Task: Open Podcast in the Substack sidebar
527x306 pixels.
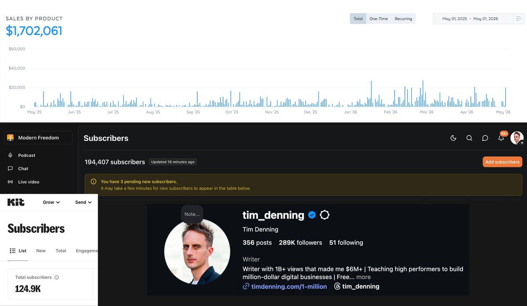Action: [x=27, y=155]
